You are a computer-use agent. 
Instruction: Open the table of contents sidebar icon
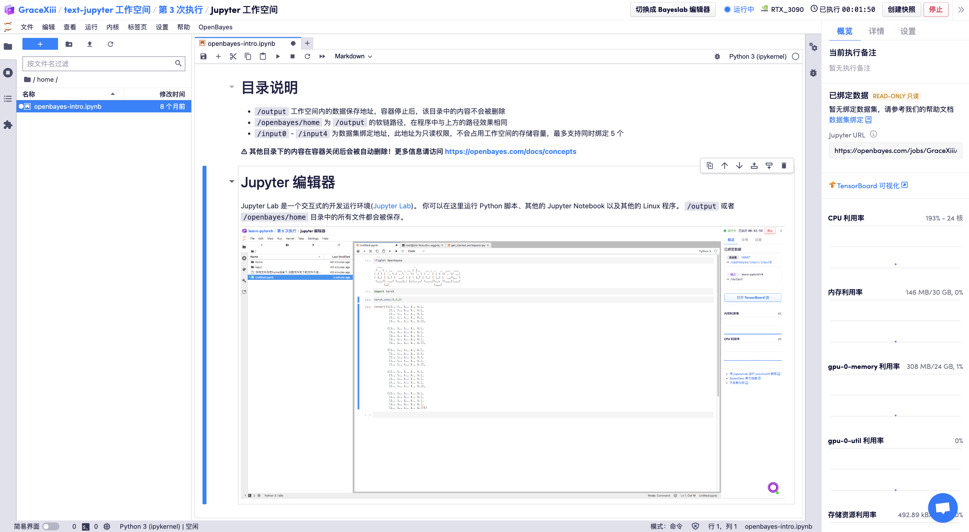(8, 99)
